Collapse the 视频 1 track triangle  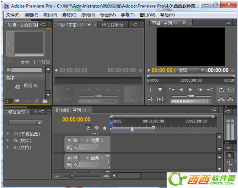point(87,140)
